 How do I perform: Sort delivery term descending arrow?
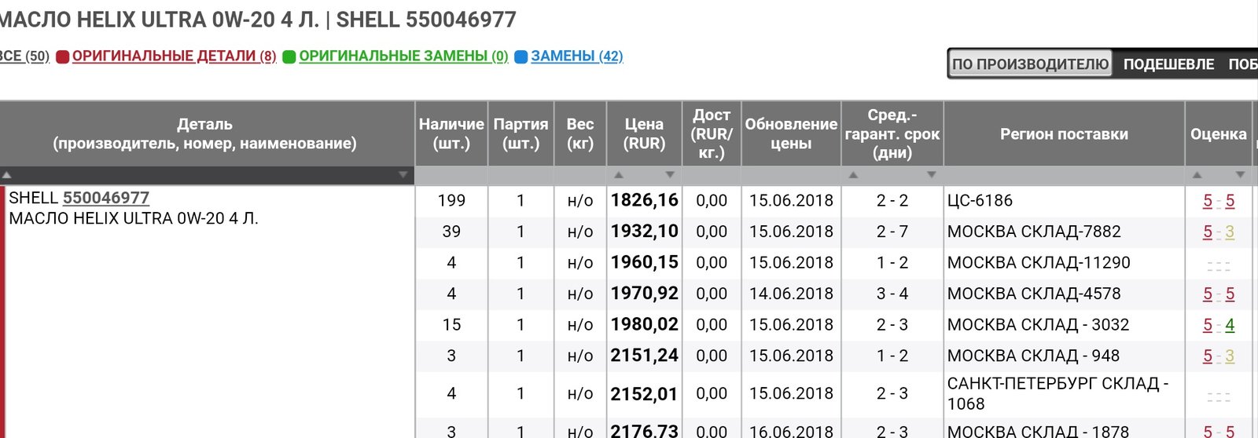point(932,175)
